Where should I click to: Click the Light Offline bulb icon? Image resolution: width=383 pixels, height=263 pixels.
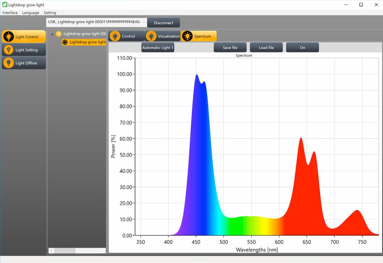pos(9,63)
